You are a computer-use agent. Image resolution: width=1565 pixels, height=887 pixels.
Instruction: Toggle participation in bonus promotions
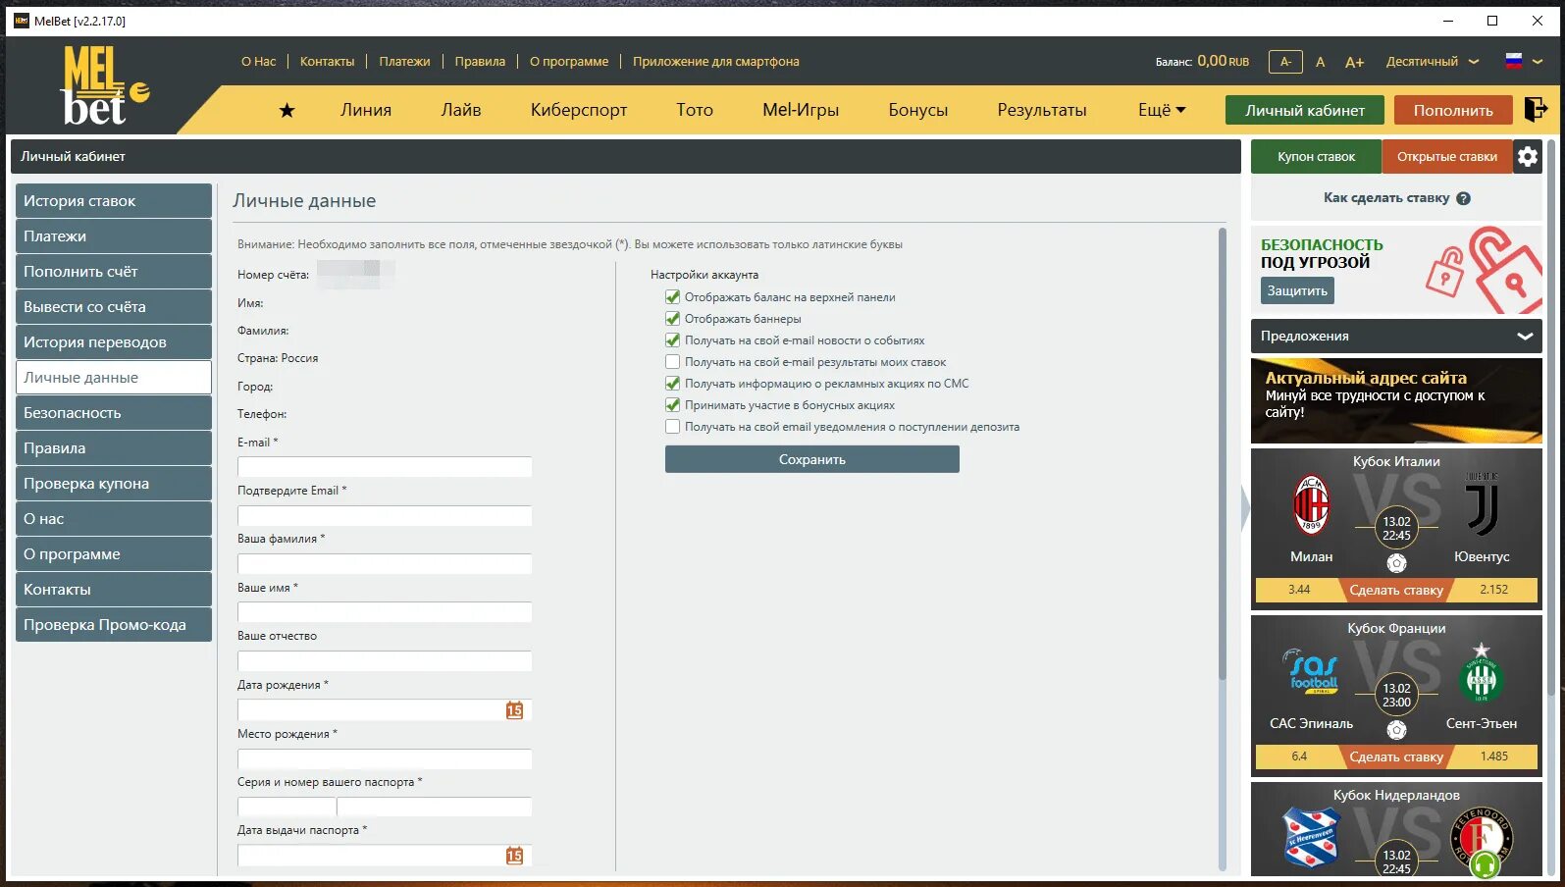click(x=672, y=405)
